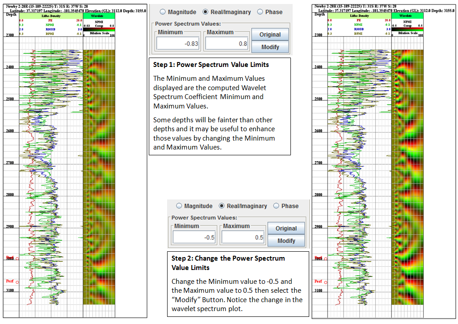Click the Minimum field showing -0.83

pyautogui.click(x=178, y=43)
